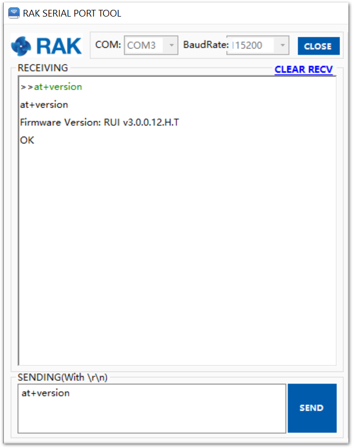
Task: Select the COM3 combo box field
Action: (151, 45)
